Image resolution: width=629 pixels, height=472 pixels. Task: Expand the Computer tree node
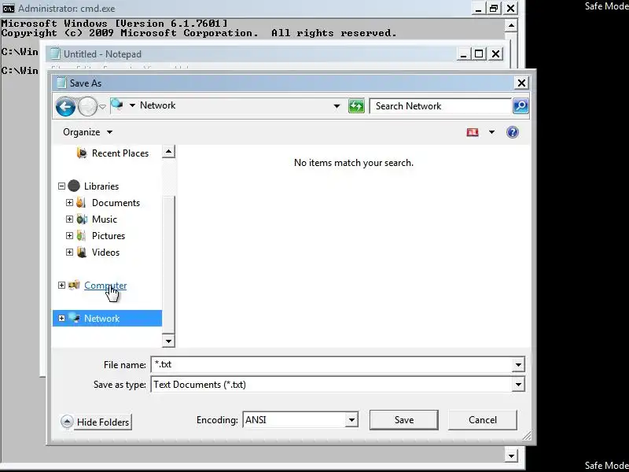pyautogui.click(x=61, y=285)
